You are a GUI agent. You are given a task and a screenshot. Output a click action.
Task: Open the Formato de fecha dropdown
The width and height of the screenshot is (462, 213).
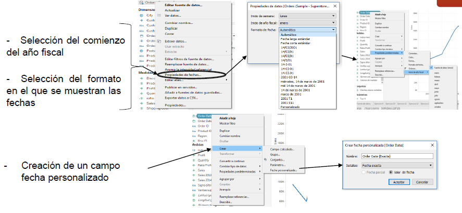pyautogui.click(x=307, y=30)
